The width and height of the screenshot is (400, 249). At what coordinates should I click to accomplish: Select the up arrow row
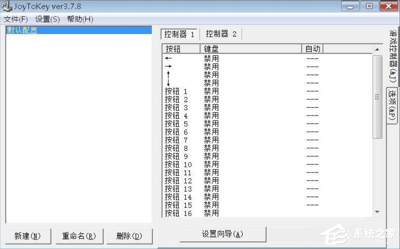point(267,75)
